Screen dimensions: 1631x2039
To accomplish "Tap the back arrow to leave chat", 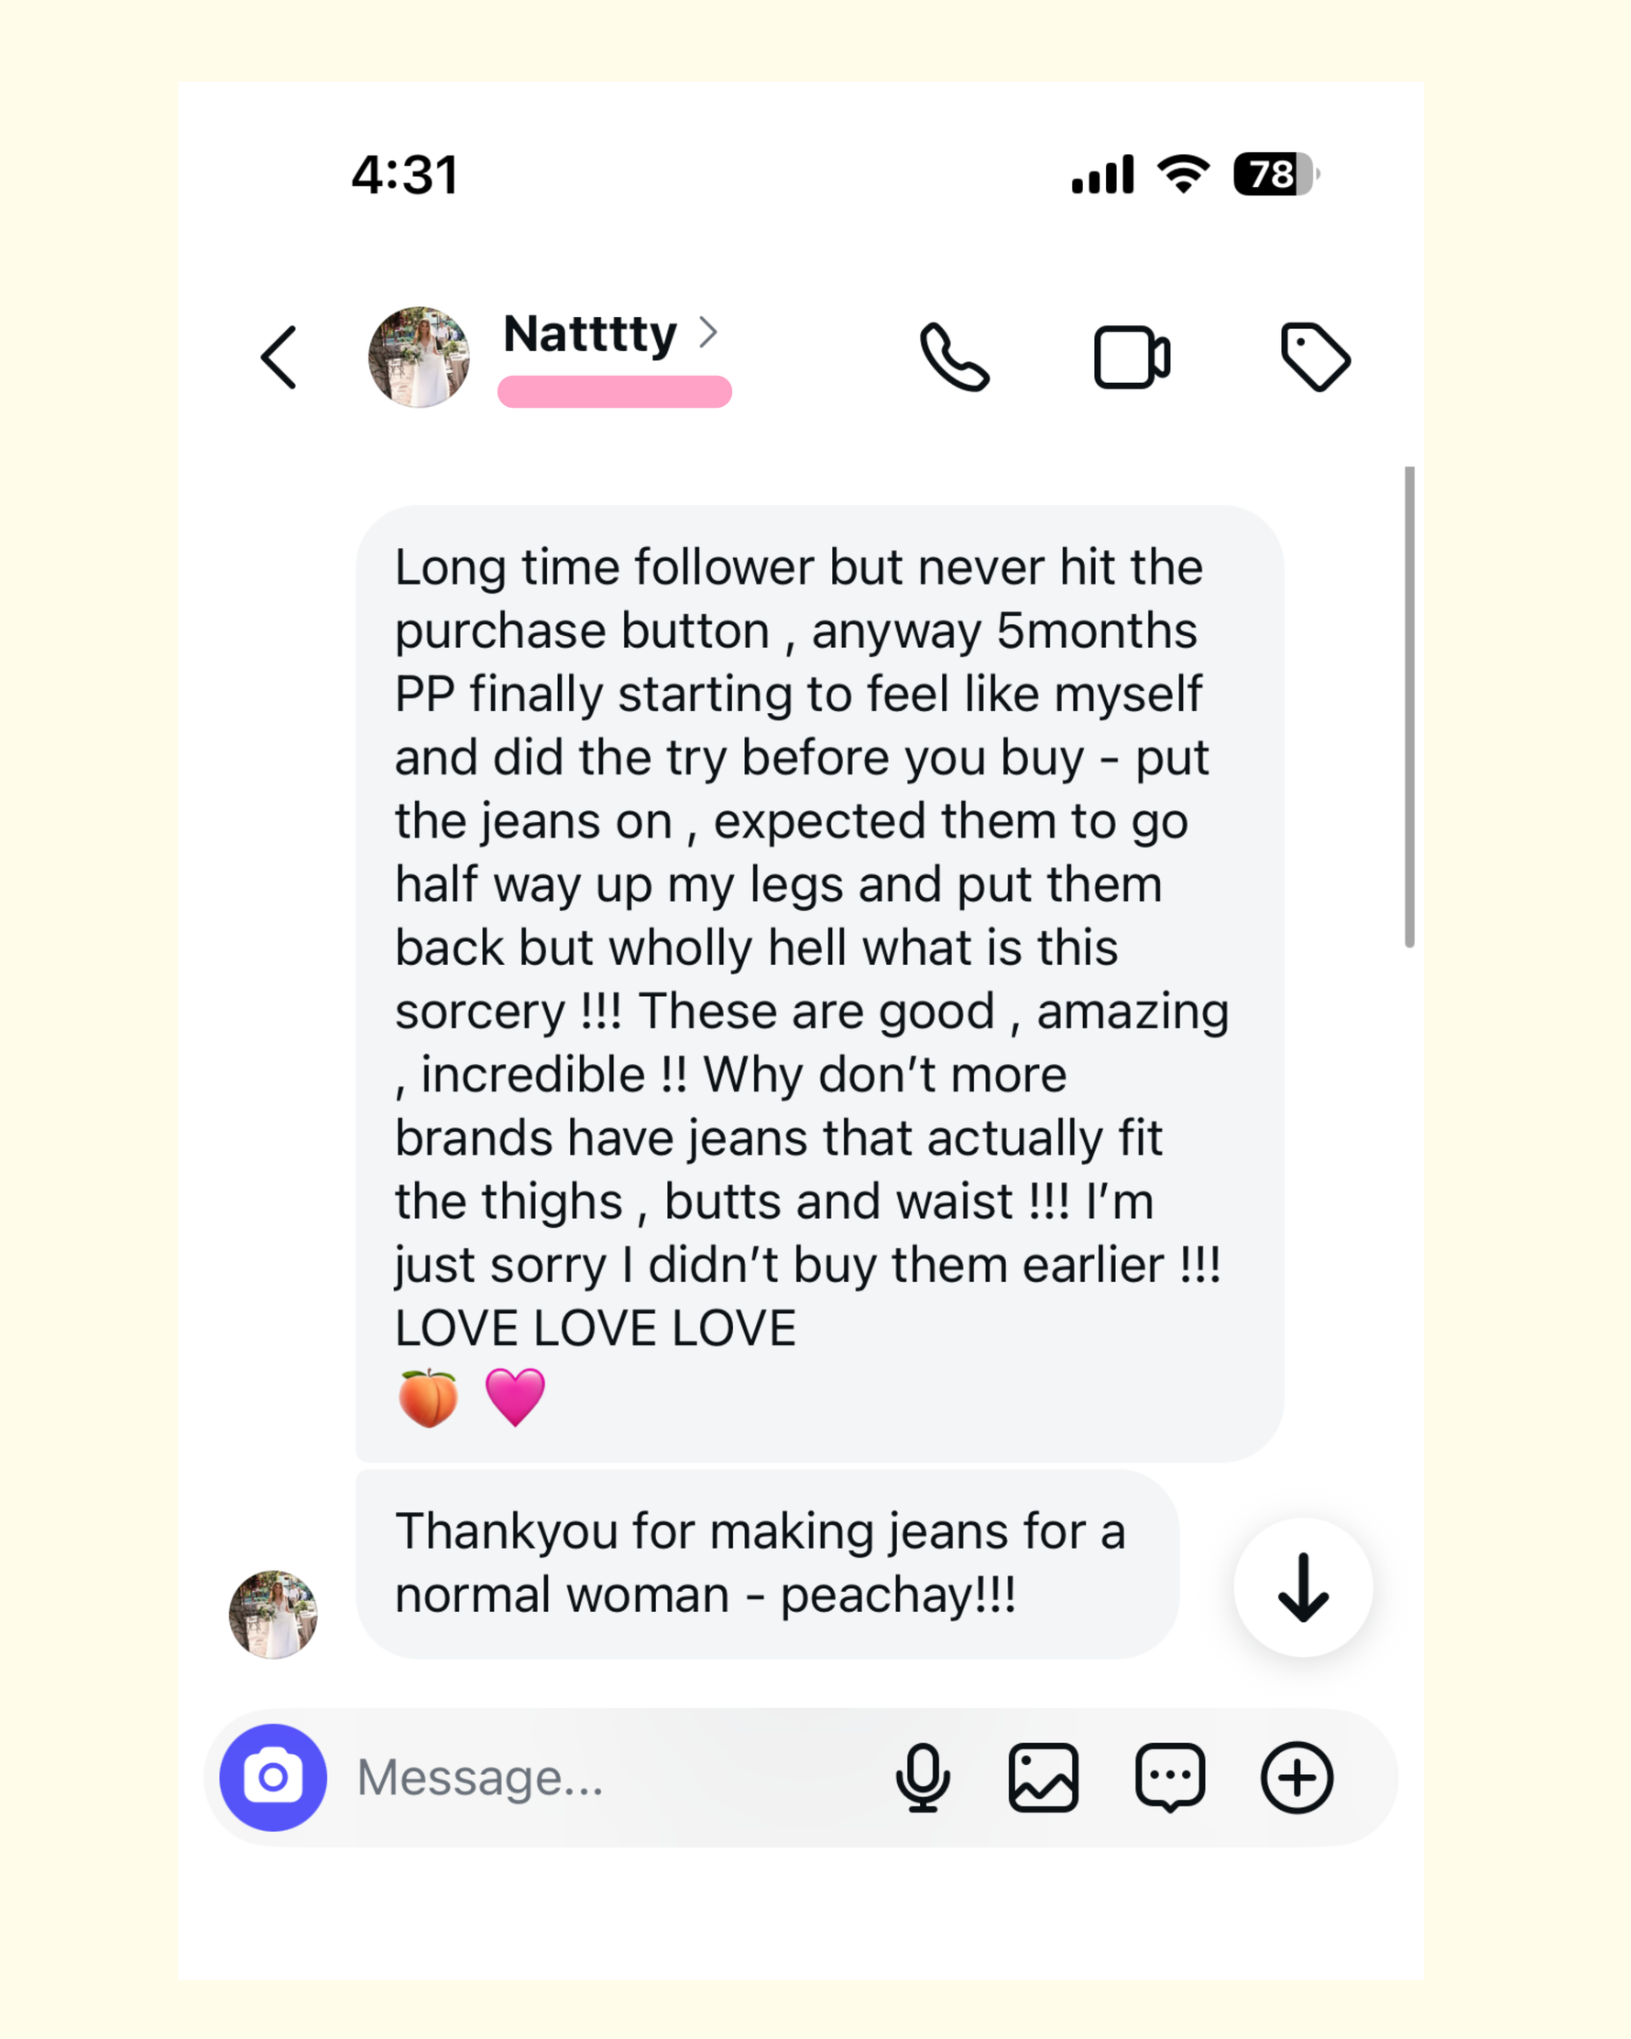I will 279,357.
